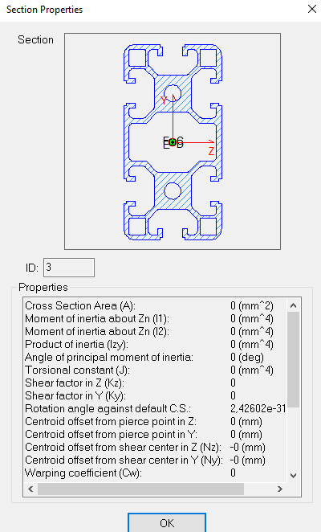Select the Warping coefficient (Cw) row
The height and width of the screenshot is (532, 321).
coord(155,473)
